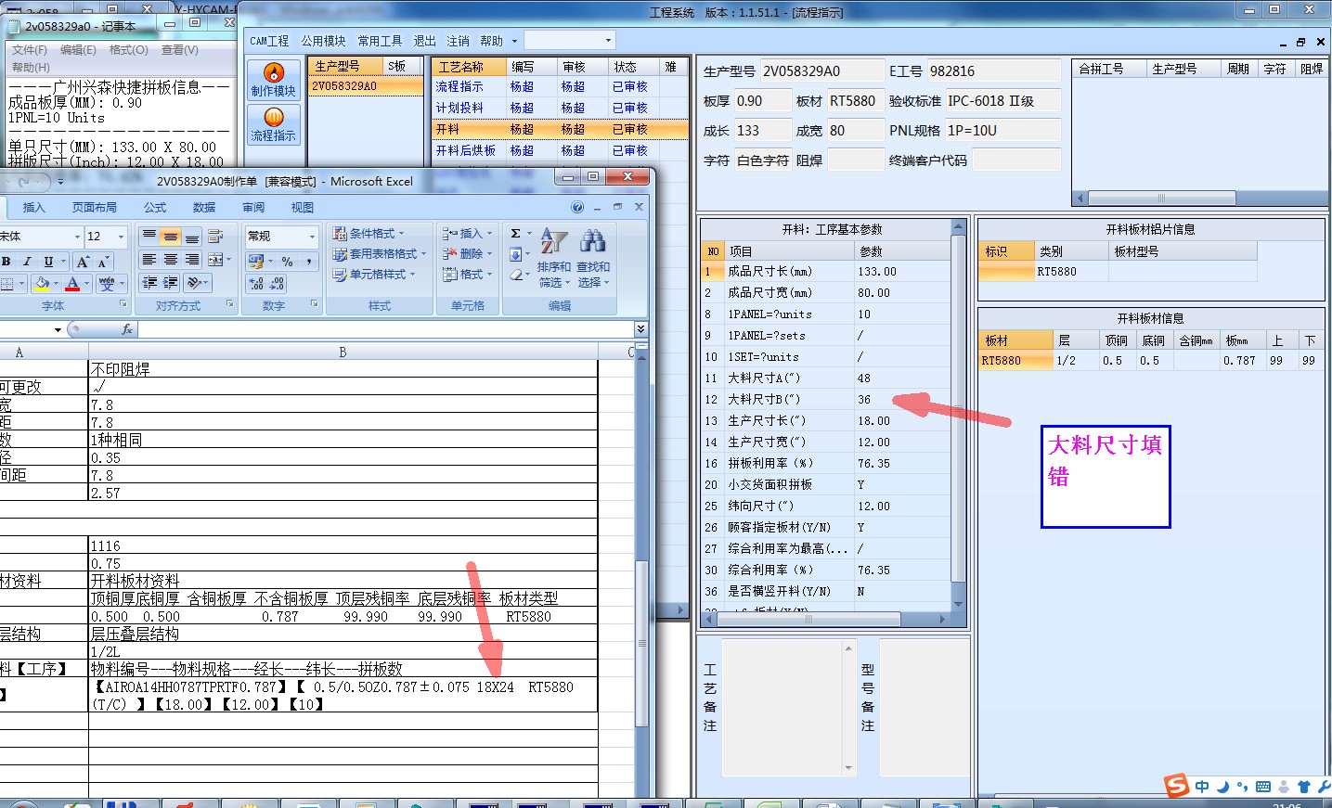Viewport: 1332px width, 808px height.
Task: Open 格式(O) menu in Notepad
Action: [128, 50]
